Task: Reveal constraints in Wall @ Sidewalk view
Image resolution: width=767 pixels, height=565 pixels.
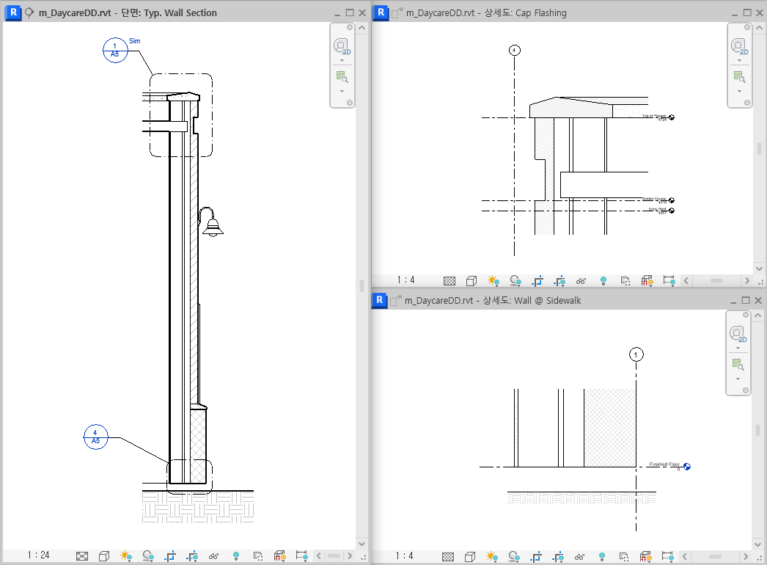Action: [668, 556]
